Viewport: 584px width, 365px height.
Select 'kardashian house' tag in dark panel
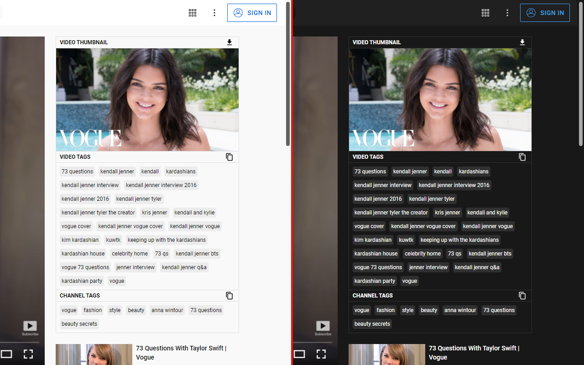pos(376,254)
